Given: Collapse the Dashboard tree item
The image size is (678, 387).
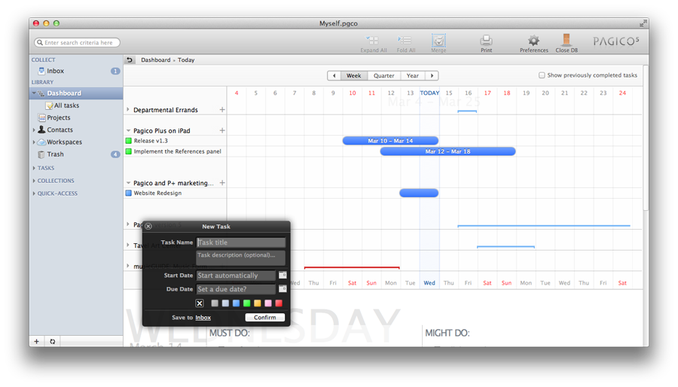Looking at the screenshot, I should pyautogui.click(x=34, y=93).
